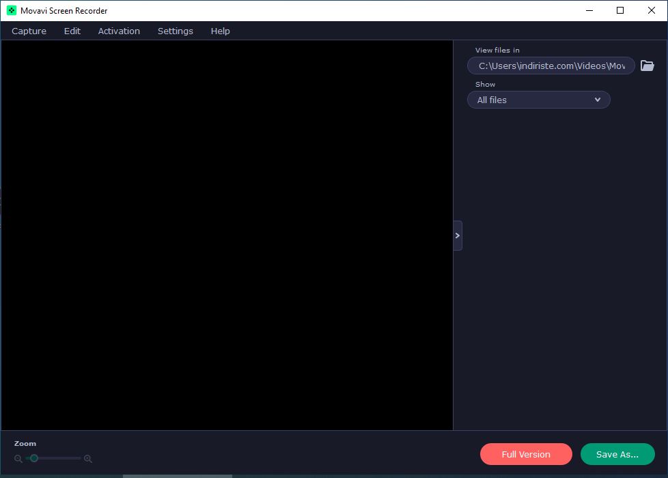
Task: Minimize the Movavi Screen Recorder window
Action: (x=589, y=11)
